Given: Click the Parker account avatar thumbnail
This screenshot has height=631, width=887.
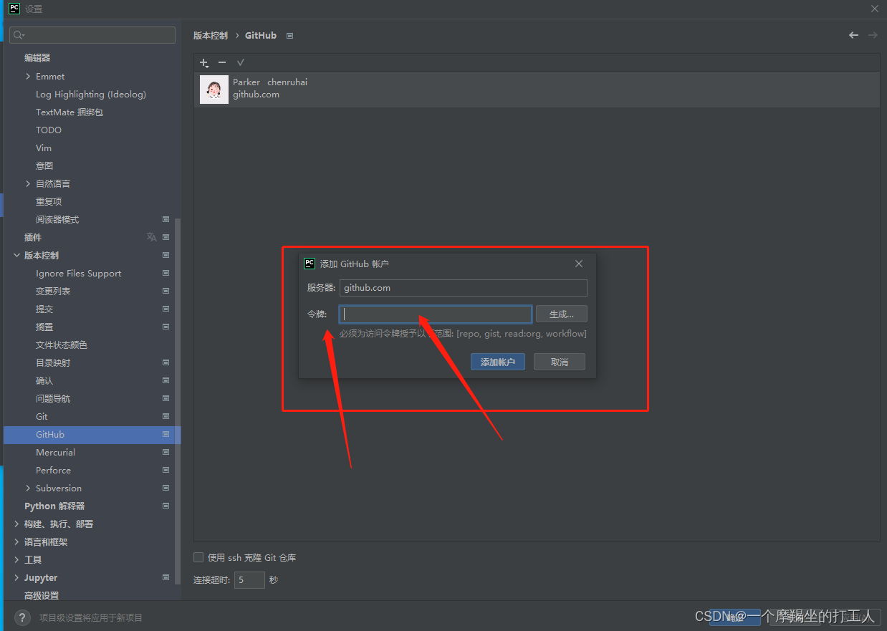Looking at the screenshot, I should coord(214,89).
